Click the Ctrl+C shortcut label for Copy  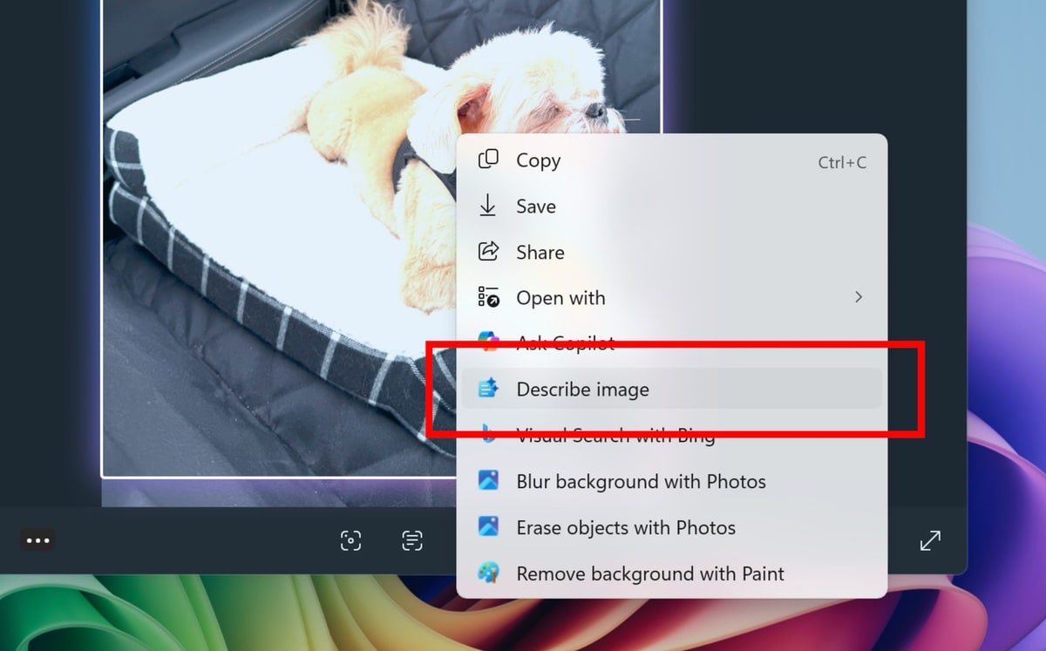(841, 162)
